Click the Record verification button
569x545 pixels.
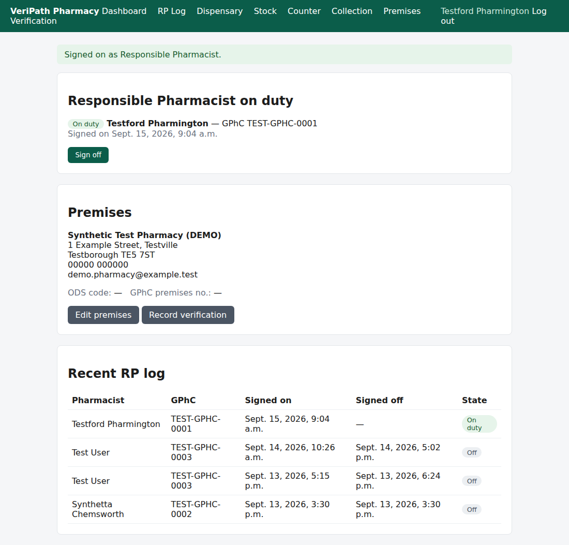point(188,315)
